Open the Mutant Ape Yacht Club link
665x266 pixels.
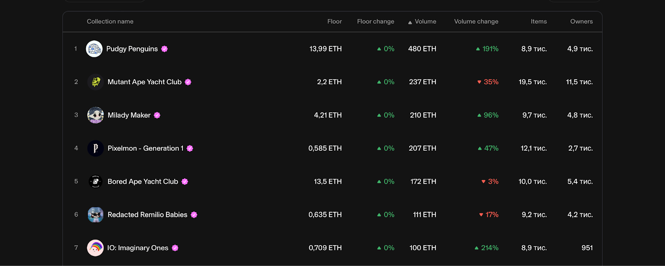(145, 82)
